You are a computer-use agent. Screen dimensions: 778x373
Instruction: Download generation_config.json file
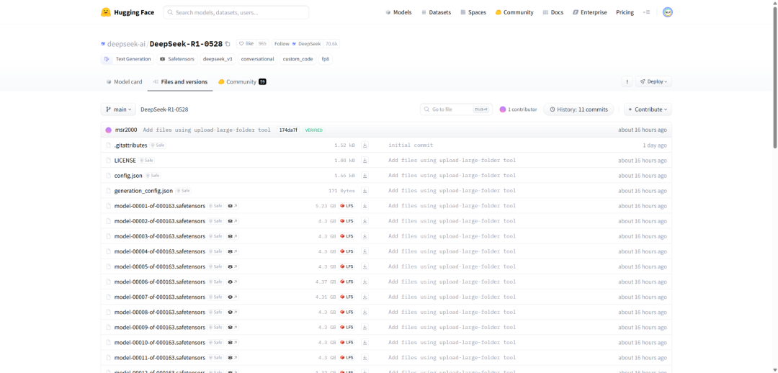pos(365,191)
